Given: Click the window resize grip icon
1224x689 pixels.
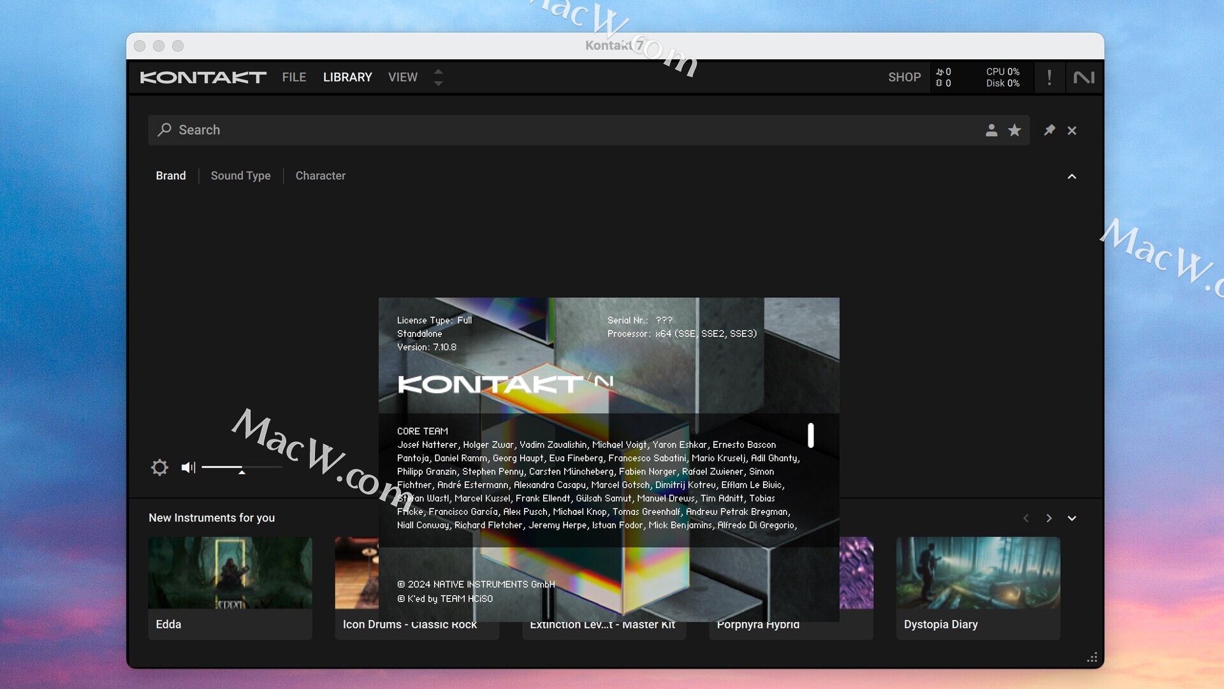Looking at the screenshot, I should [x=1092, y=657].
